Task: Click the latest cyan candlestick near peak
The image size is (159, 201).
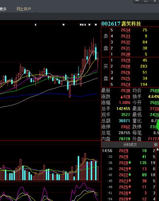Action: point(96,53)
